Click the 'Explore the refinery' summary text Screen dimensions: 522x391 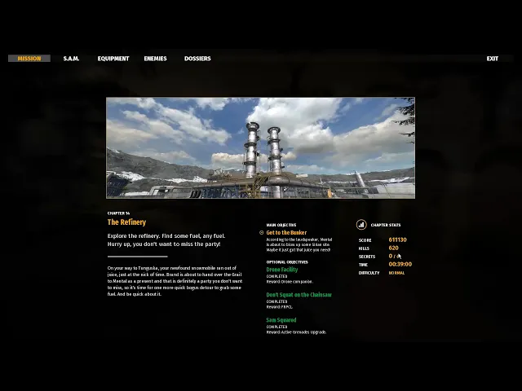click(x=166, y=240)
